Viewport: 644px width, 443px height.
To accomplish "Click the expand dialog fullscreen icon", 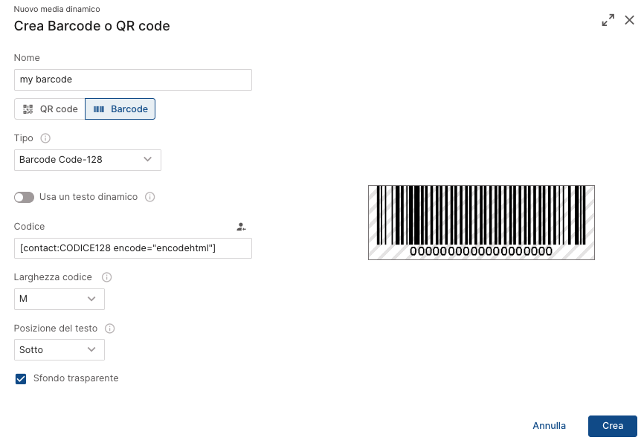I will [608, 20].
